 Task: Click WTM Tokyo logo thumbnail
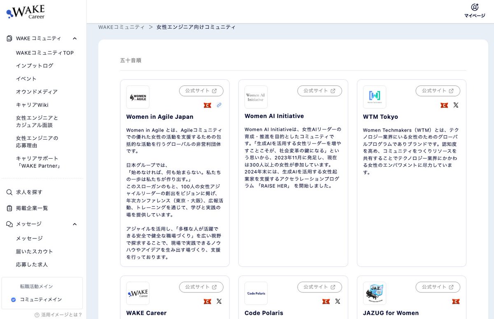[375, 97]
